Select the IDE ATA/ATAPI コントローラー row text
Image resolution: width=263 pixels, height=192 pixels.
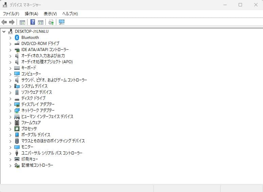pyautogui.click(x=45, y=50)
